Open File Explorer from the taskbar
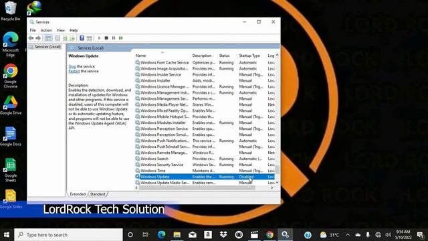The height and width of the screenshot is (241, 428). point(177,235)
